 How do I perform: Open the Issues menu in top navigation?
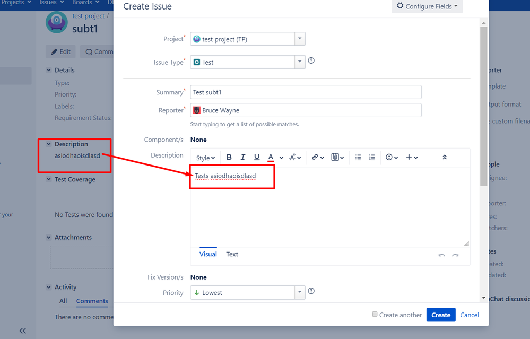point(51,3)
